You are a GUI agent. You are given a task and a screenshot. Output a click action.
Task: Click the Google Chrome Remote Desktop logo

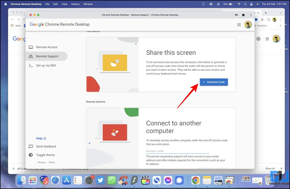[x=60, y=25]
